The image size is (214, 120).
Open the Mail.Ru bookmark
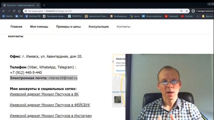[7, 16]
